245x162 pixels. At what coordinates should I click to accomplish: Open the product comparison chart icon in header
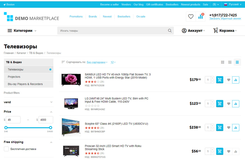[201, 17]
